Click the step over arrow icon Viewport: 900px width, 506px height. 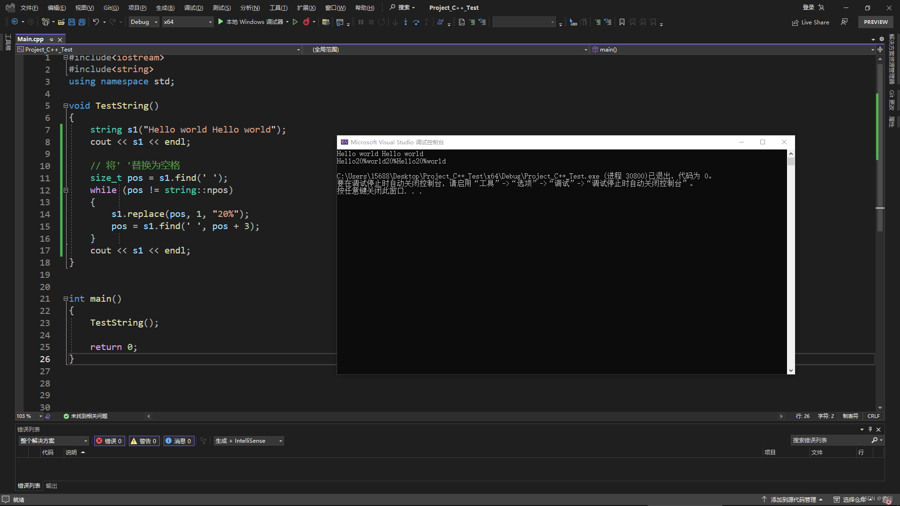tap(416, 22)
